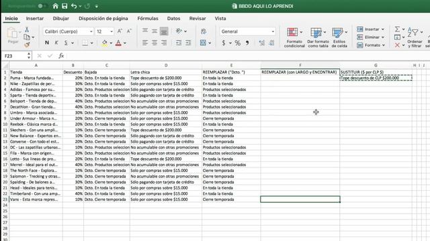Open the Revisar tab
The height and width of the screenshot is (241, 430).
[198, 18]
